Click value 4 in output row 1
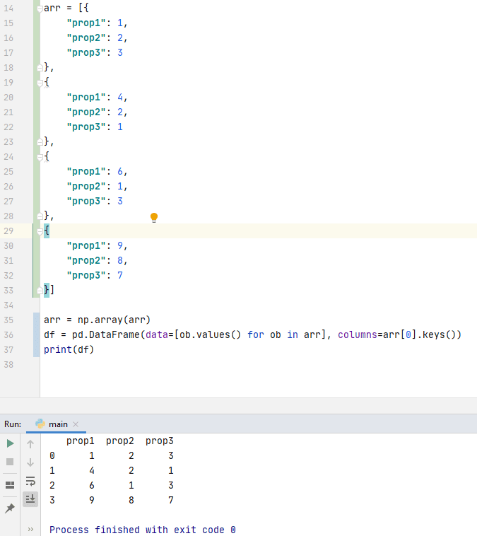The width and height of the screenshot is (477, 536). [x=92, y=471]
